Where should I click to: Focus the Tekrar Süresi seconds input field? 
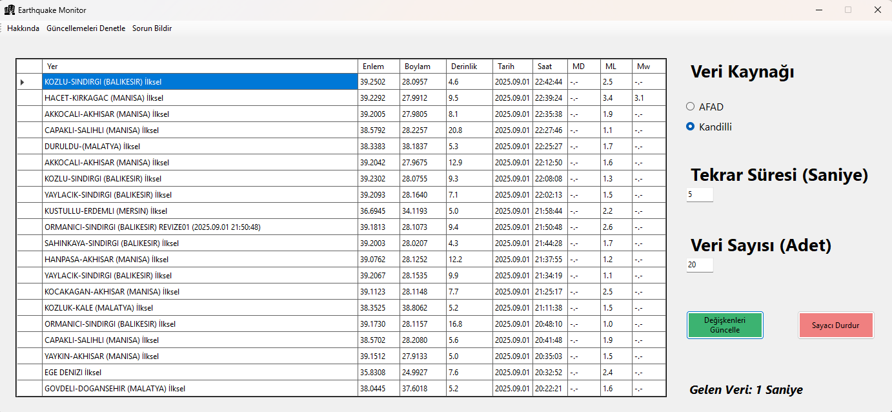click(700, 194)
